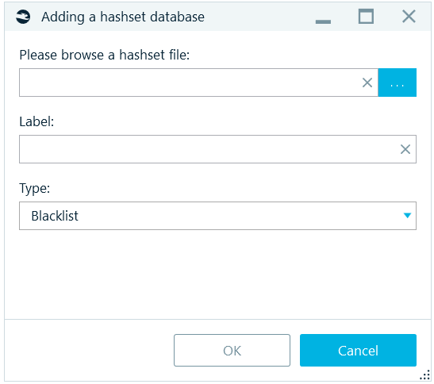Close the dialog with the title bar X
Screen dimensions: 434x384
(x=409, y=17)
